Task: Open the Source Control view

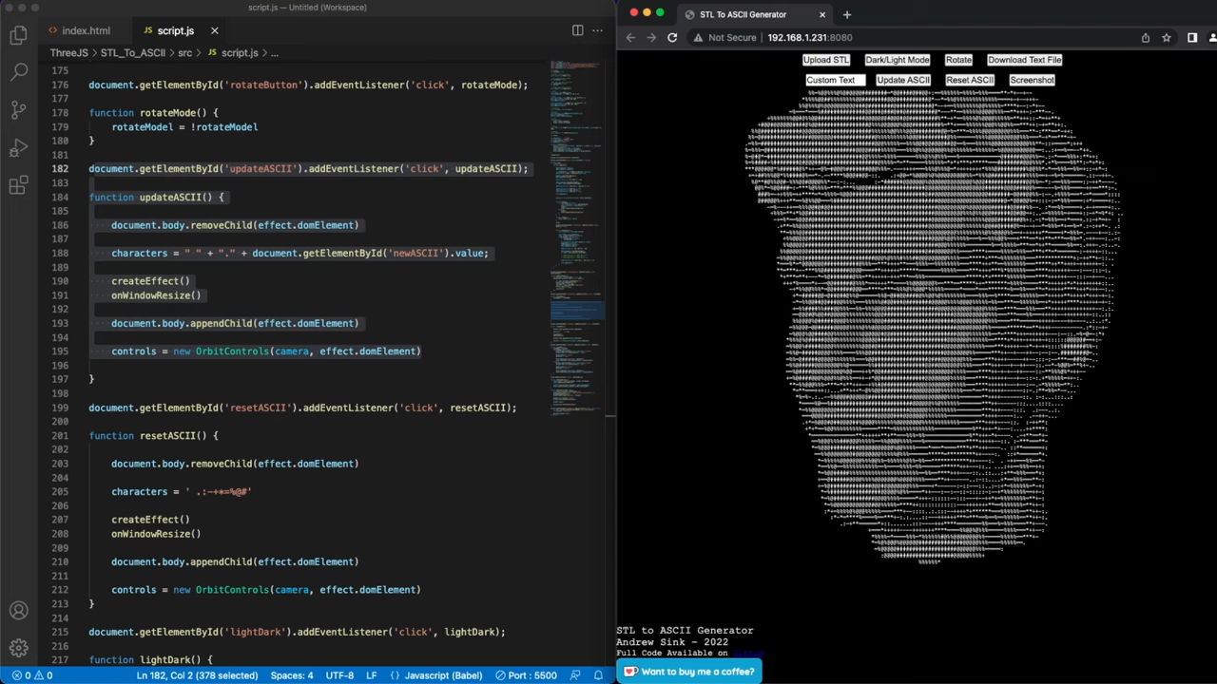Action: pyautogui.click(x=18, y=110)
